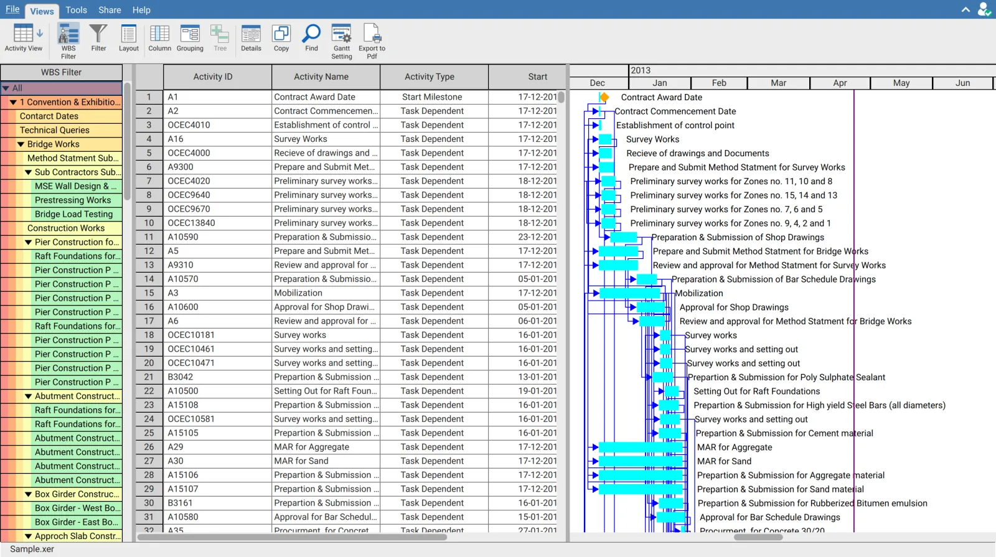
Task: Open the File menu
Action: (x=12, y=9)
